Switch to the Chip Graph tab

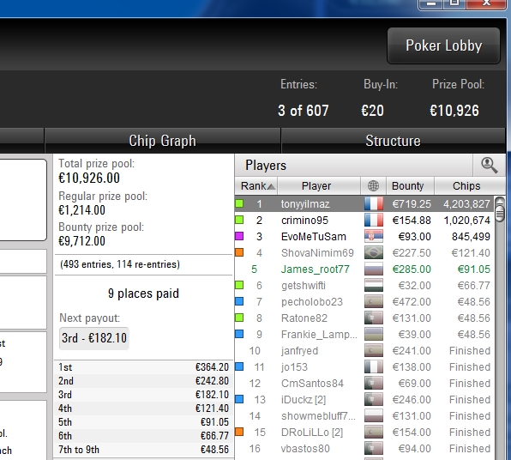click(162, 141)
